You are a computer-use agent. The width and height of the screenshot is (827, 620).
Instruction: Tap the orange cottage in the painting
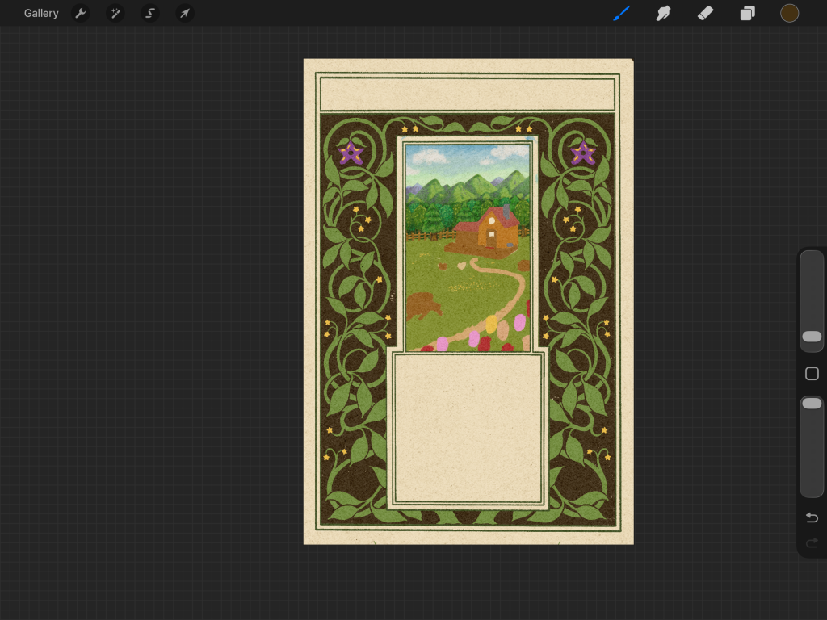click(x=493, y=231)
